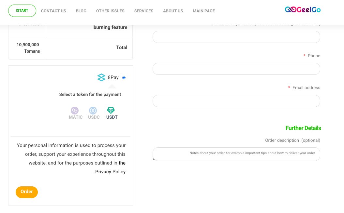Click the textarea resize handle

tap(154, 159)
